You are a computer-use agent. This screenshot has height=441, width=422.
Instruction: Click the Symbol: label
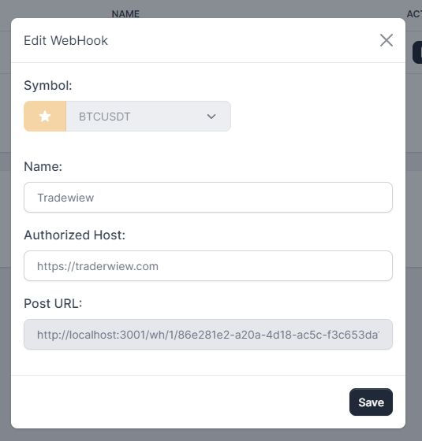(48, 85)
